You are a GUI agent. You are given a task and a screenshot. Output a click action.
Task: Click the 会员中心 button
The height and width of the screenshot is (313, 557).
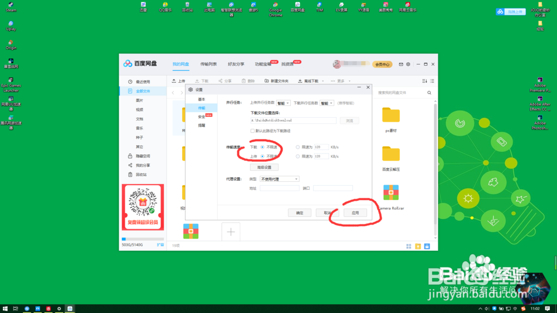(x=382, y=64)
